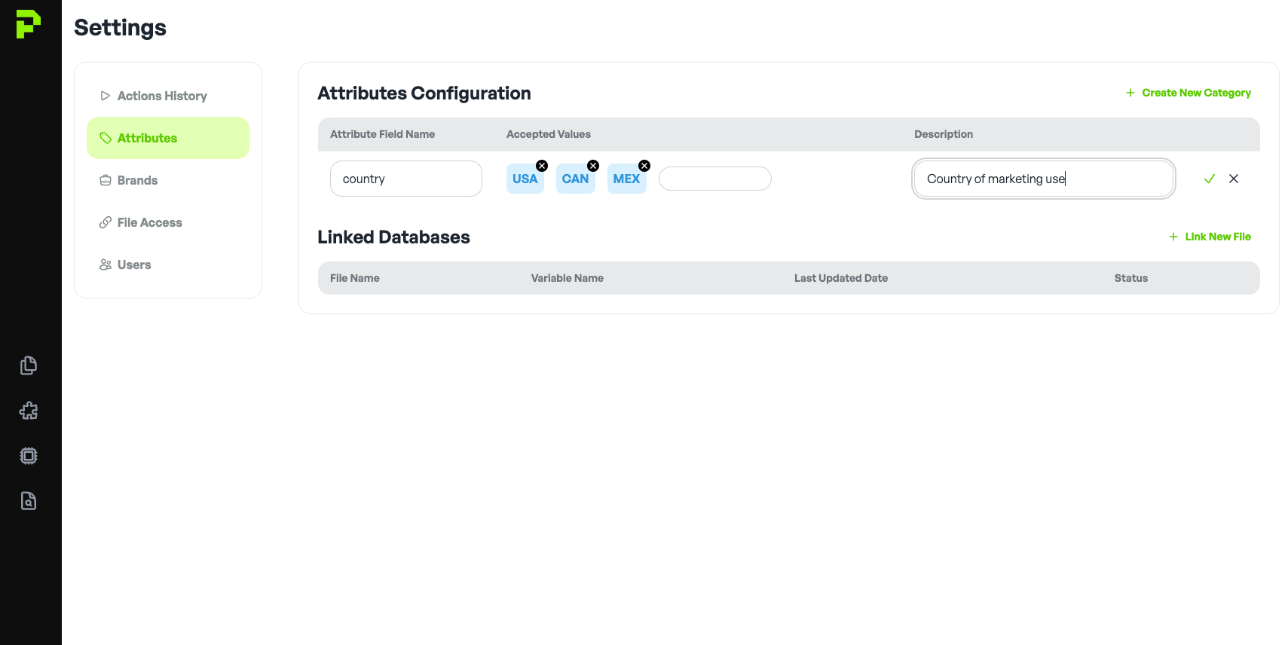
Task: Go to Brands settings section
Action: pos(137,180)
